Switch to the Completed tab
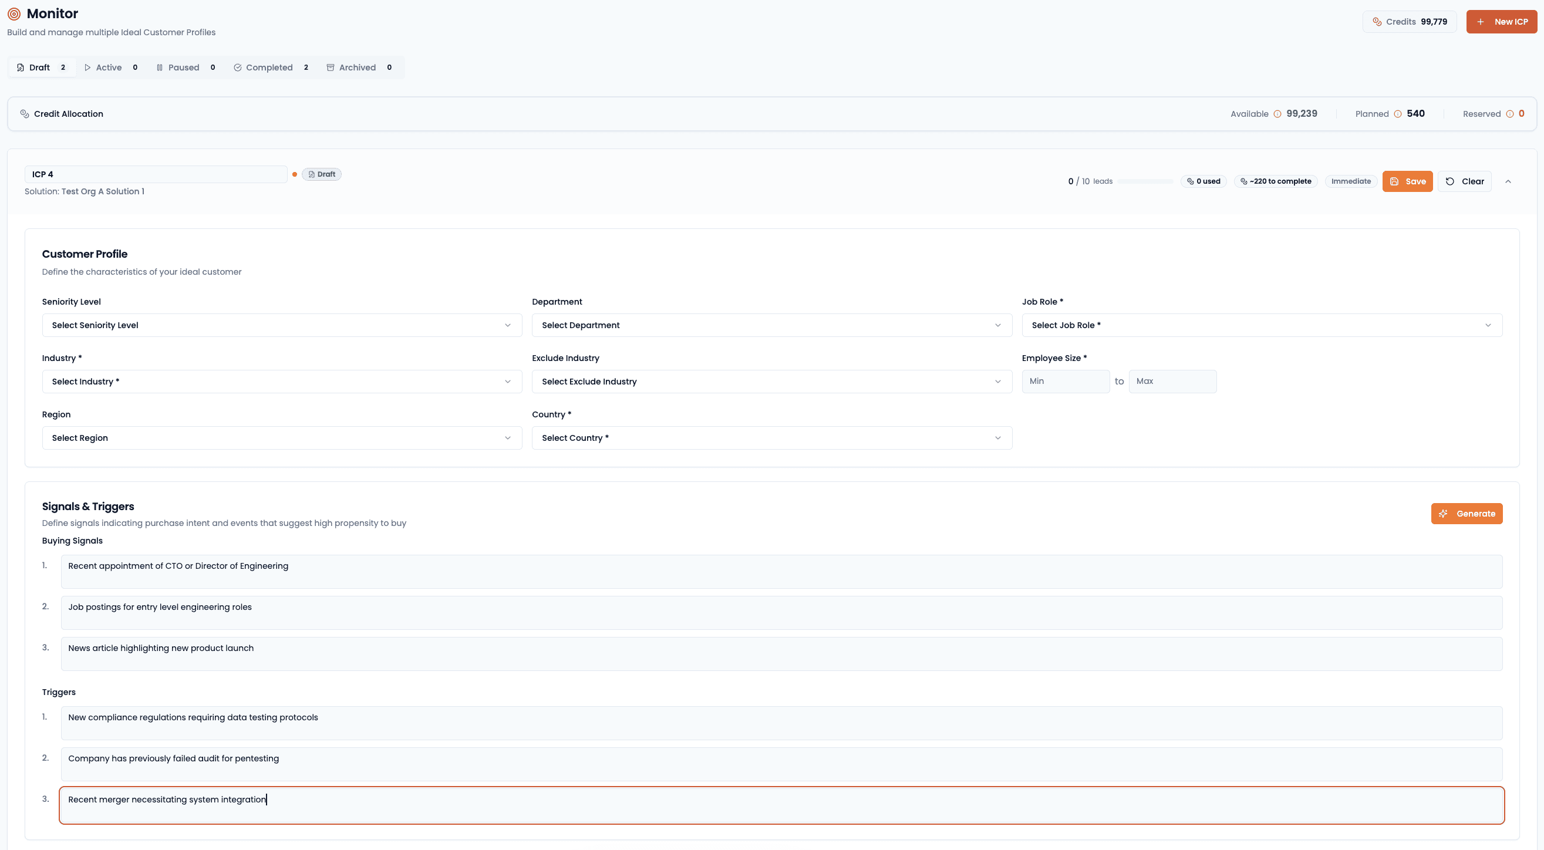 pos(270,67)
